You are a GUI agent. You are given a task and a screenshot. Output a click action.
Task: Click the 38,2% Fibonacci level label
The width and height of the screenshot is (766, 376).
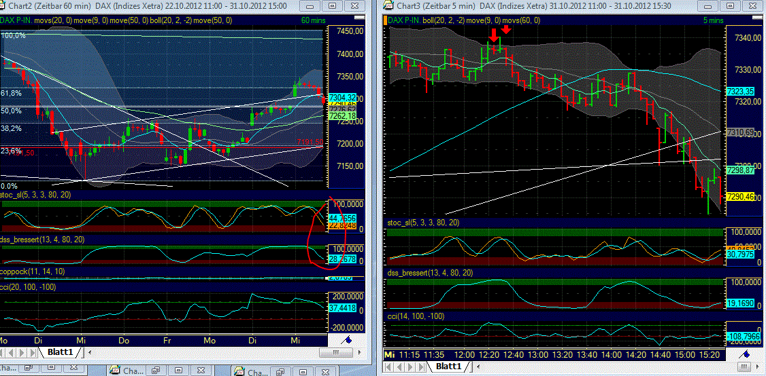tap(12, 129)
